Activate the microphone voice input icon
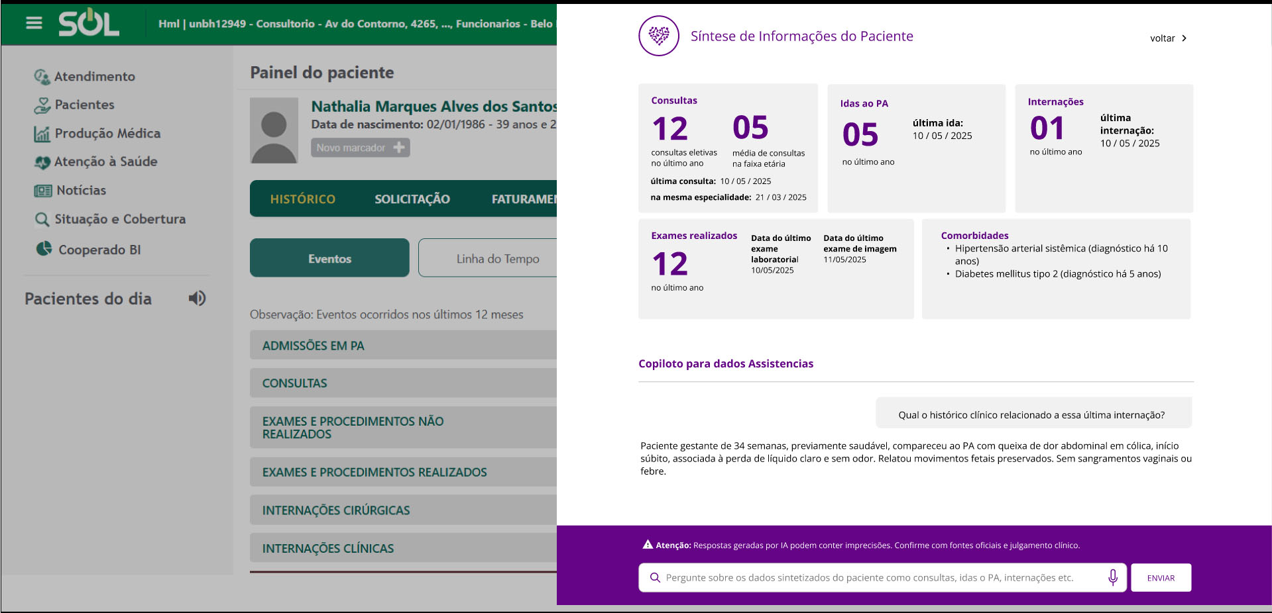The height and width of the screenshot is (613, 1272). point(1113,577)
